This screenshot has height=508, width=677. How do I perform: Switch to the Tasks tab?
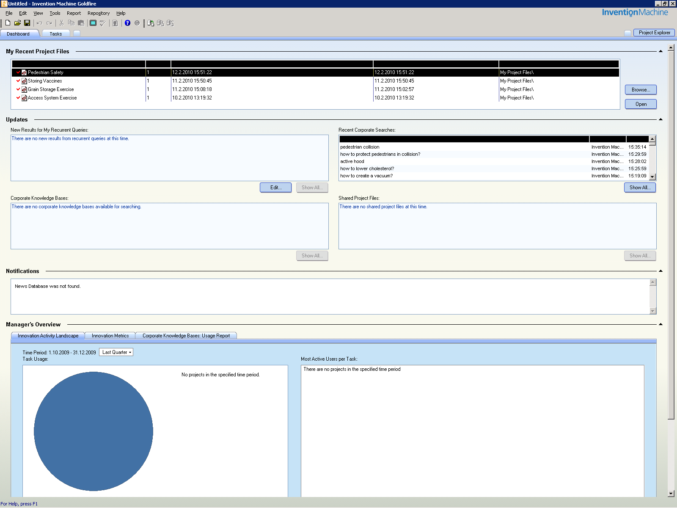[x=55, y=34]
